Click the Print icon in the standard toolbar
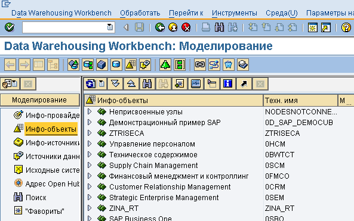The height and width of the screenshot is (221, 354). click(x=206, y=27)
